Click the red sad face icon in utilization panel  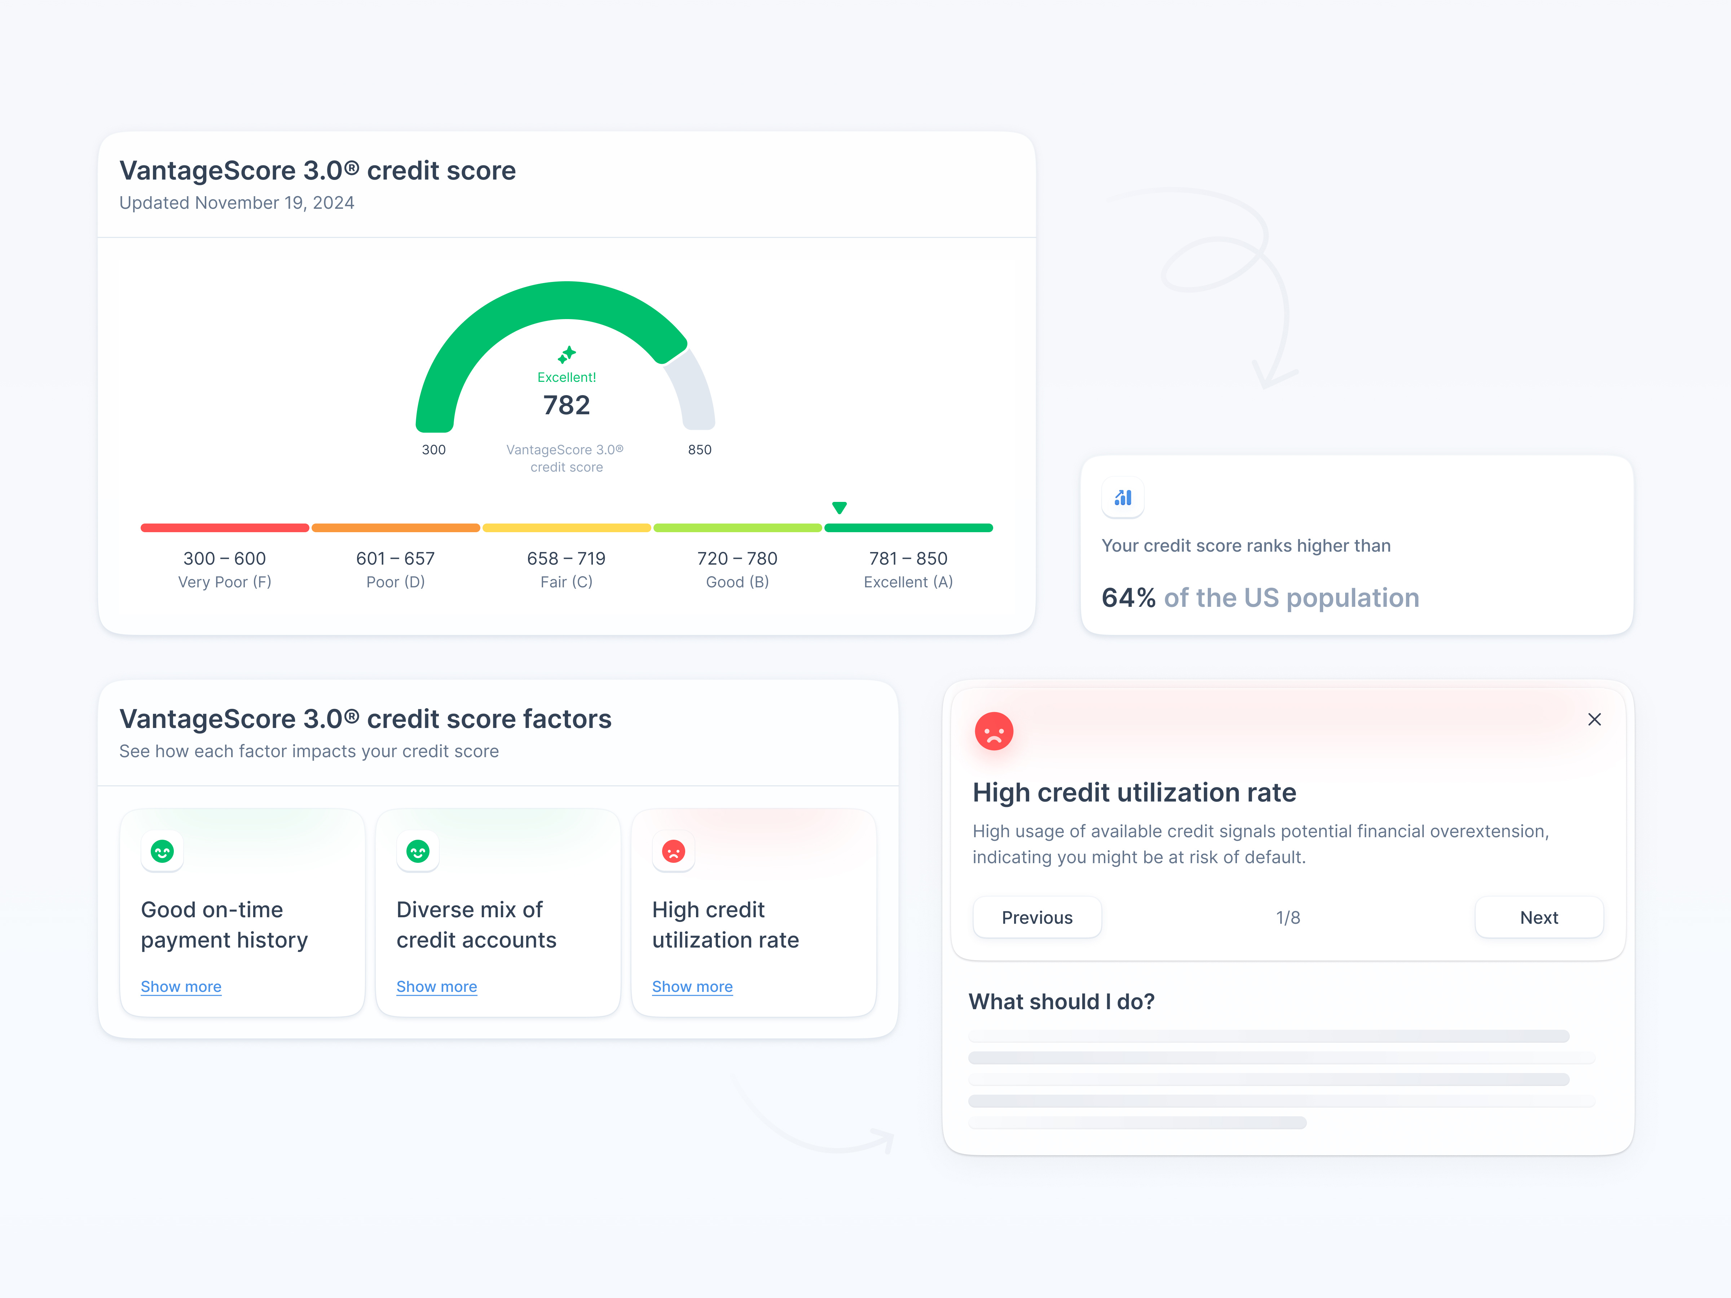pyautogui.click(x=994, y=731)
